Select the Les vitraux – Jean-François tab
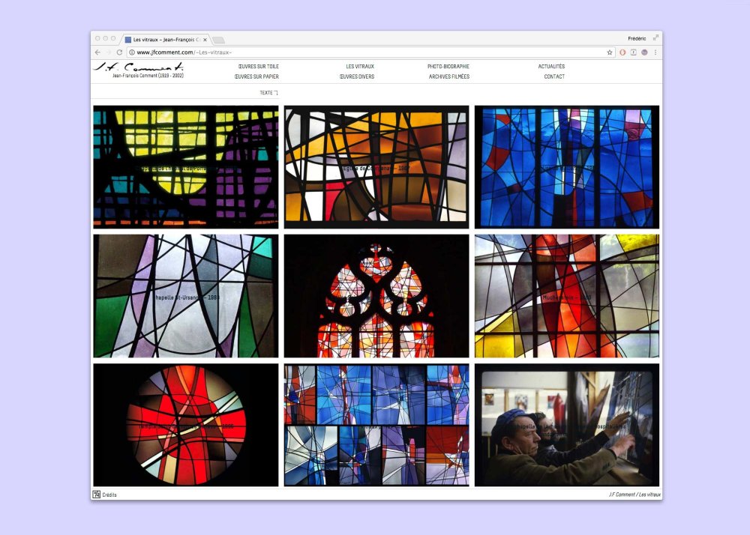The image size is (750, 535). pyautogui.click(x=166, y=40)
